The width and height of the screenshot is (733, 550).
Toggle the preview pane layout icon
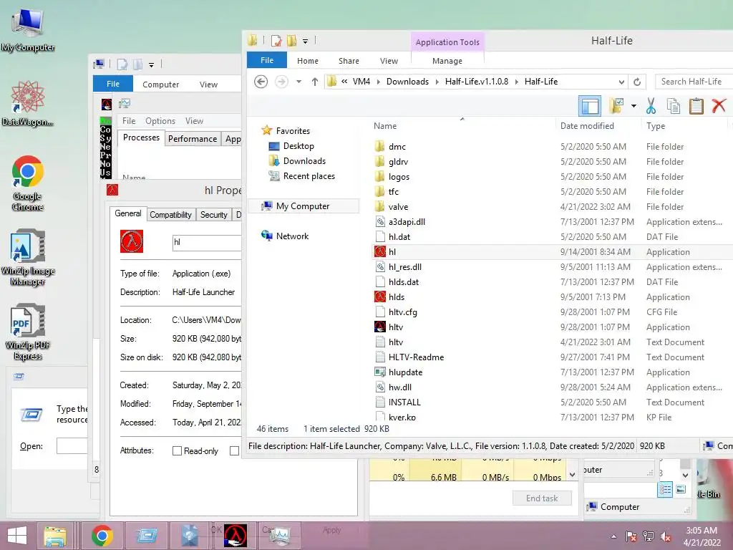(x=590, y=106)
